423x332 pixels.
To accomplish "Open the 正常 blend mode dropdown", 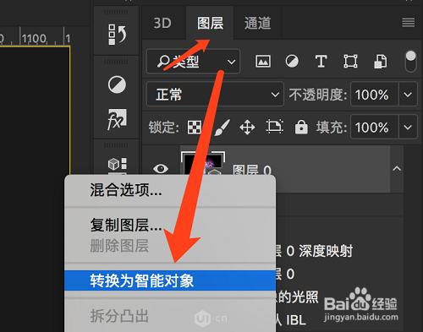I will [x=215, y=94].
